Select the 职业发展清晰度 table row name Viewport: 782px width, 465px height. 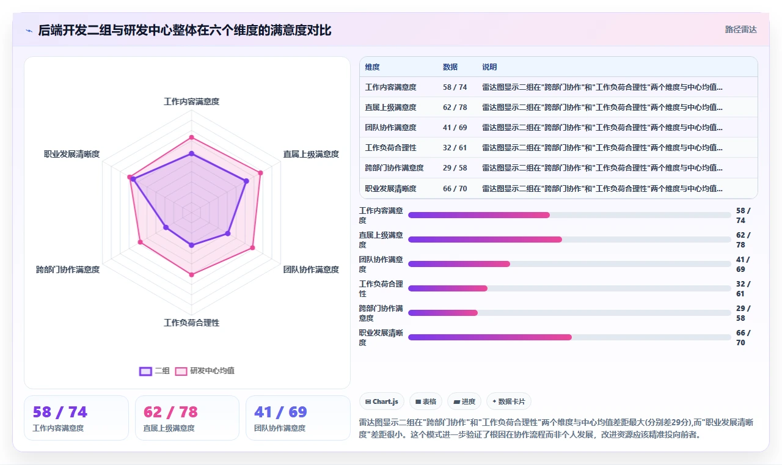pos(390,189)
